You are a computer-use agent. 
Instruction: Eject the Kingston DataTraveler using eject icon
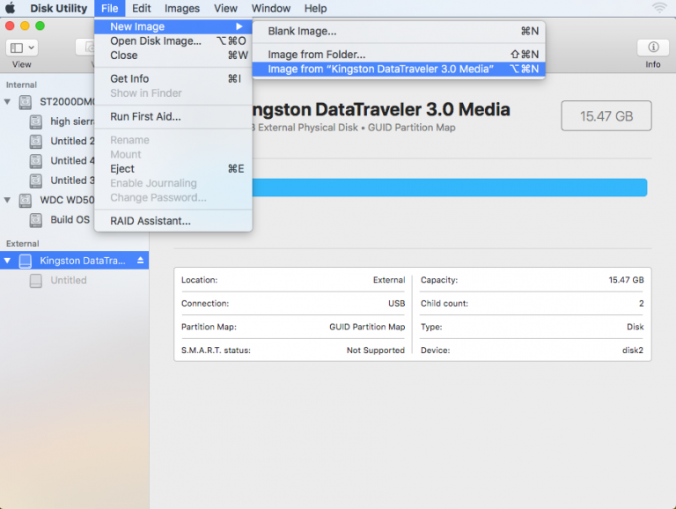coord(140,260)
